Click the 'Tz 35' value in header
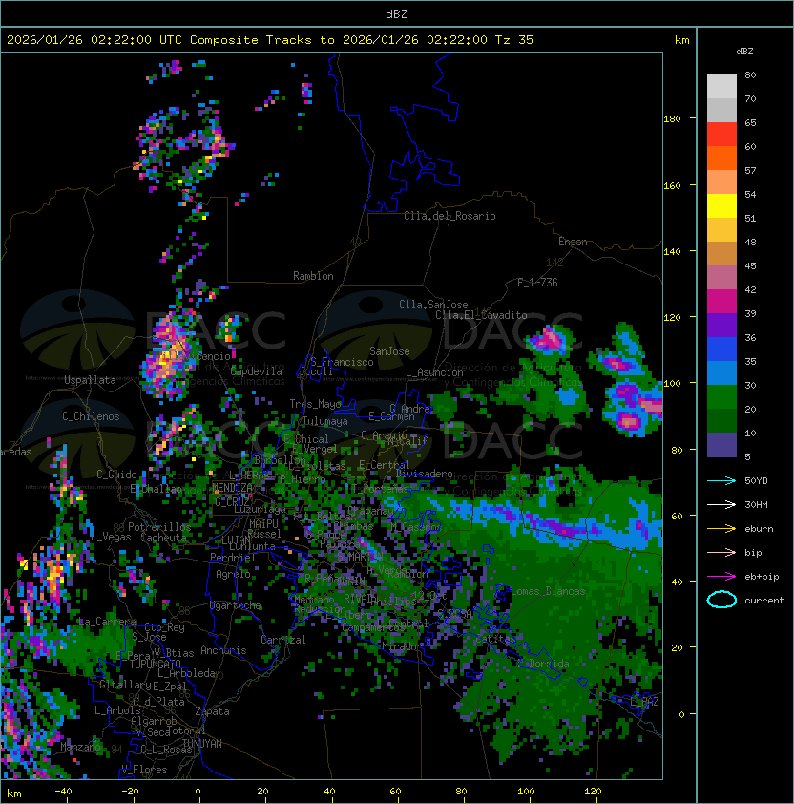 tap(514, 40)
